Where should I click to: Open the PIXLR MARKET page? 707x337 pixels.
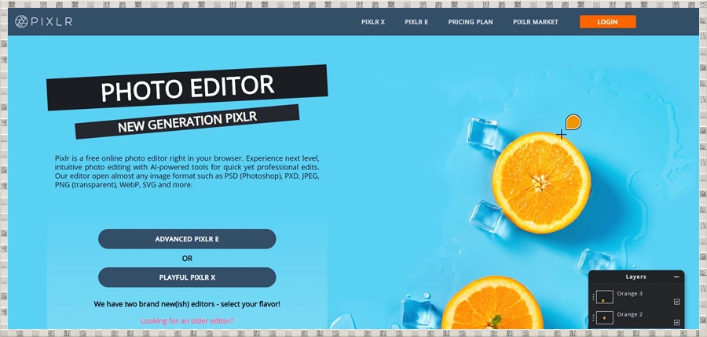click(x=535, y=22)
